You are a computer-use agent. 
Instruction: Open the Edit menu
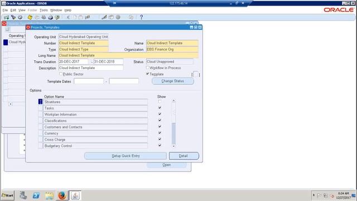(13, 10)
